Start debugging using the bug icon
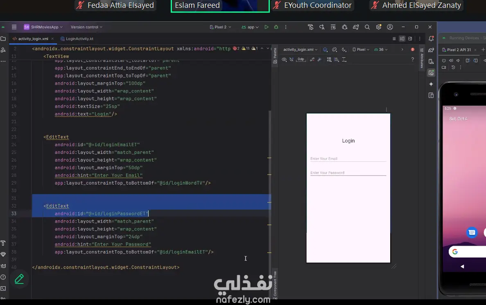The width and height of the screenshot is (486, 305). (x=276, y=27)
